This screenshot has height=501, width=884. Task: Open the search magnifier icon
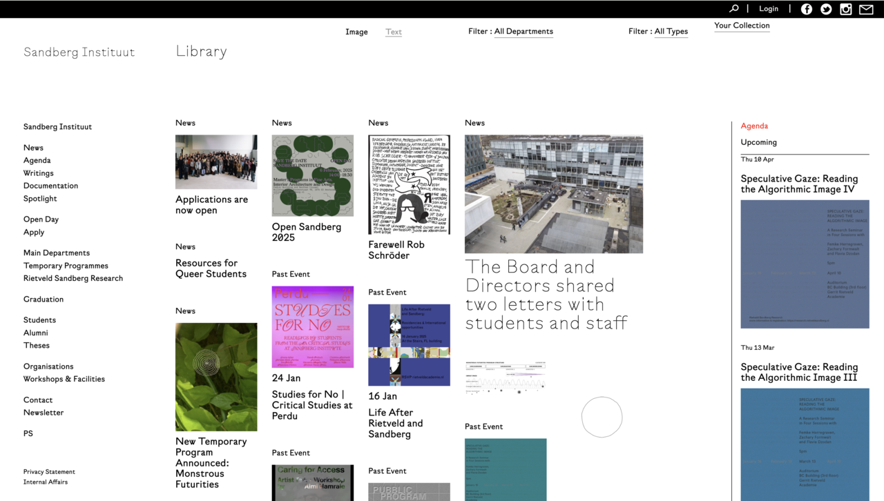(733, 8)
